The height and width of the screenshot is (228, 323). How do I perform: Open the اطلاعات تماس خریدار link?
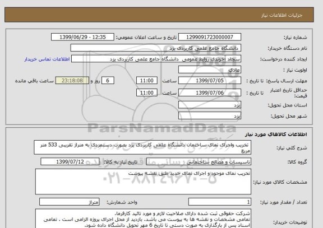[47, 59]
